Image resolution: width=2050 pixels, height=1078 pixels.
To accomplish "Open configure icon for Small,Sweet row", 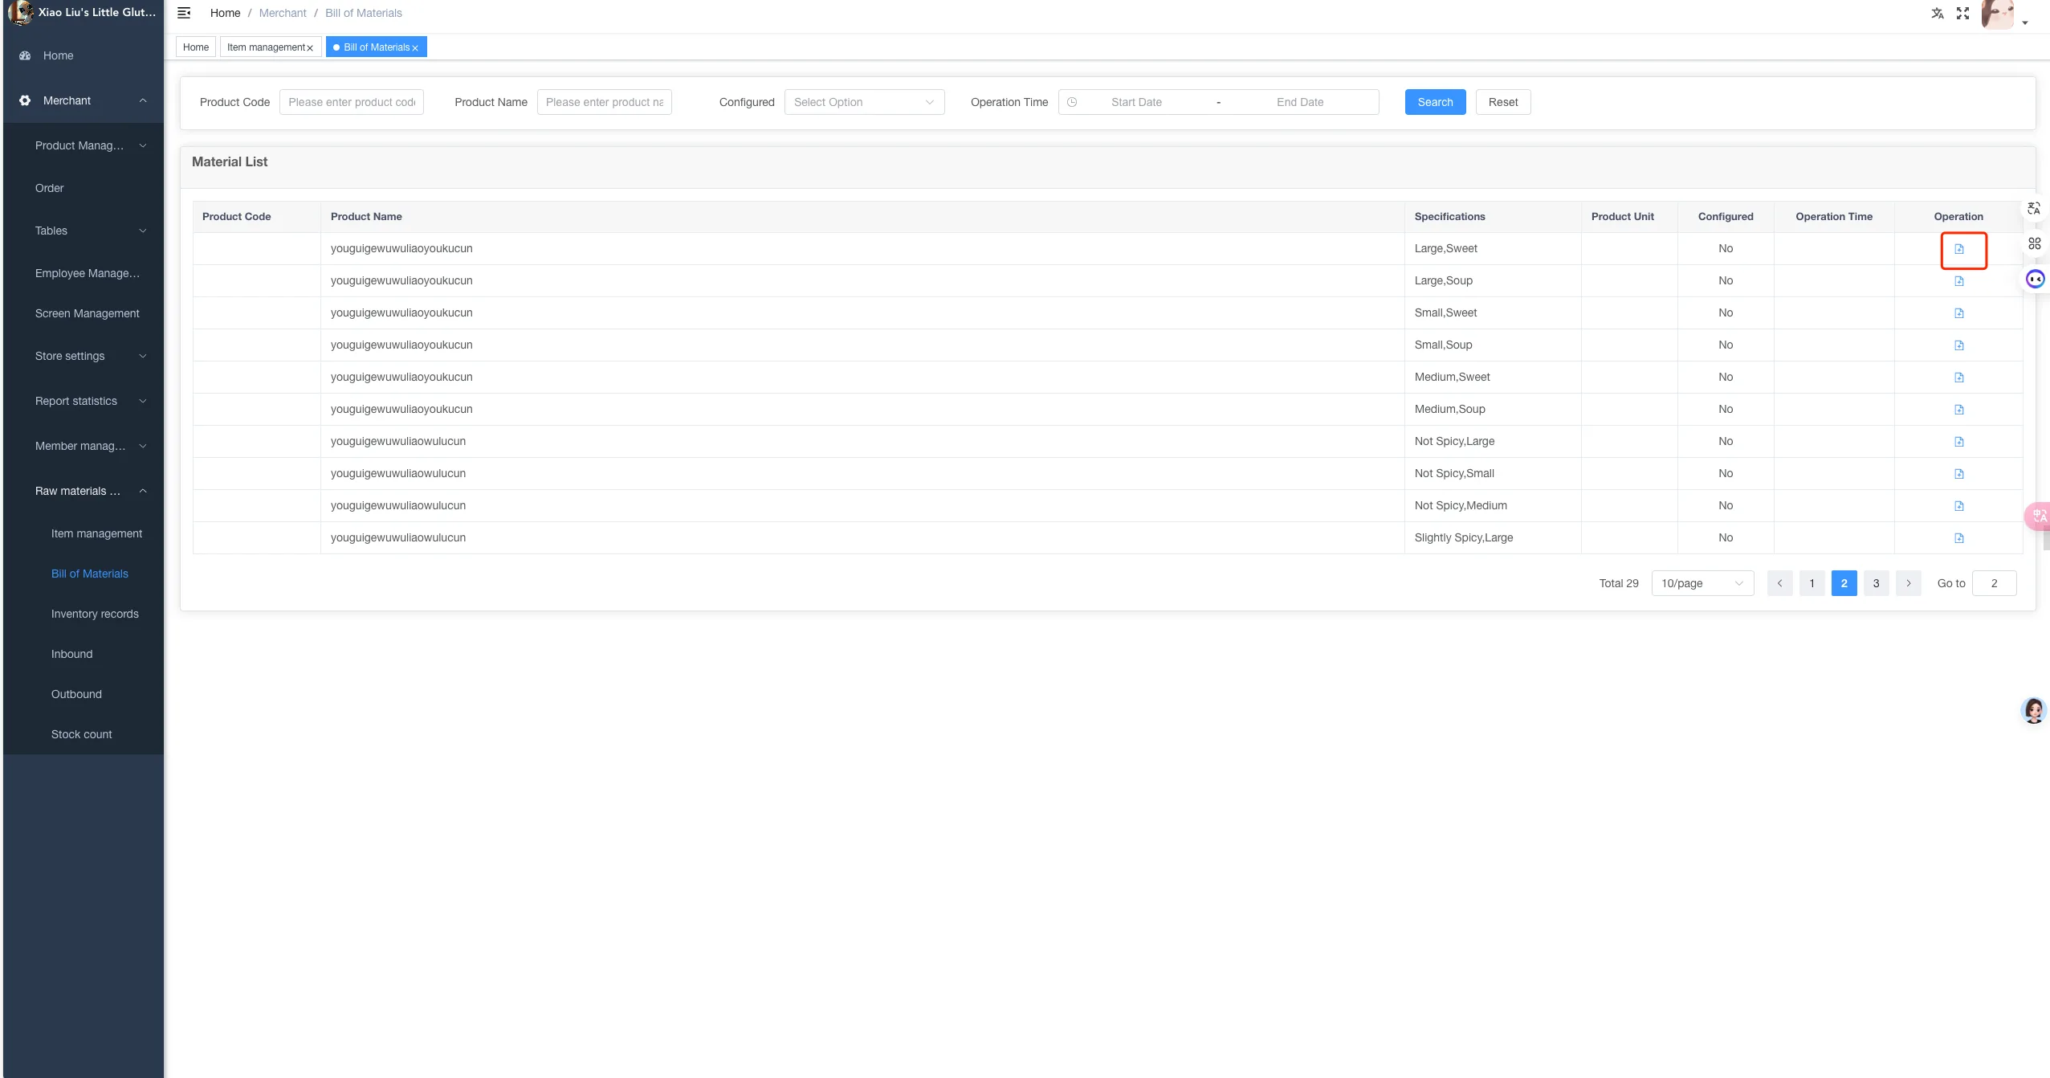I will click(x=1958, y=313).
